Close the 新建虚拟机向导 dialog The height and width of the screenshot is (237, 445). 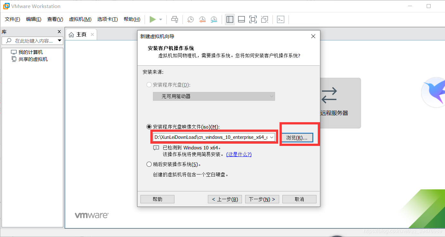pos(313,36)
